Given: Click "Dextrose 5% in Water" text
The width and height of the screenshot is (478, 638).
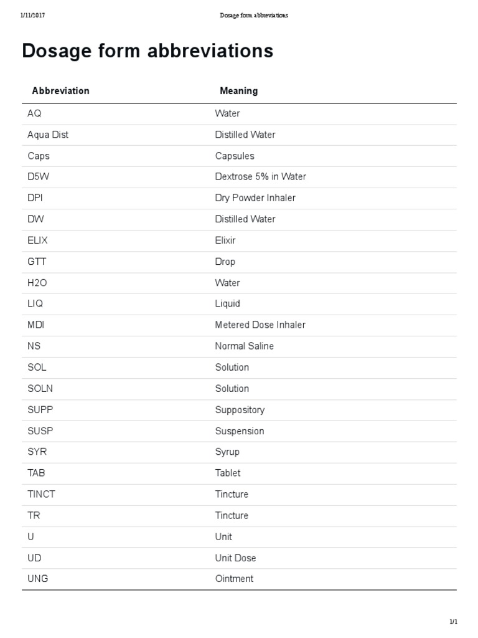Looking at the screenshot, I should tap(261, 177).
